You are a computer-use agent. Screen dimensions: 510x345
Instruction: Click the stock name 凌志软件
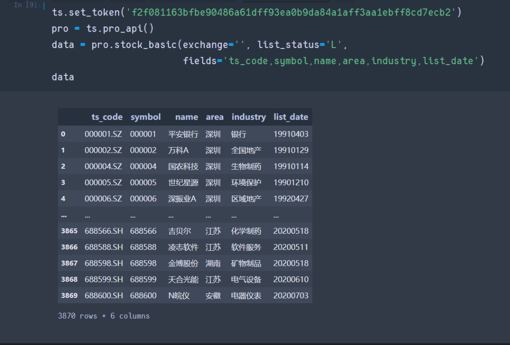(x=183, y=247)
